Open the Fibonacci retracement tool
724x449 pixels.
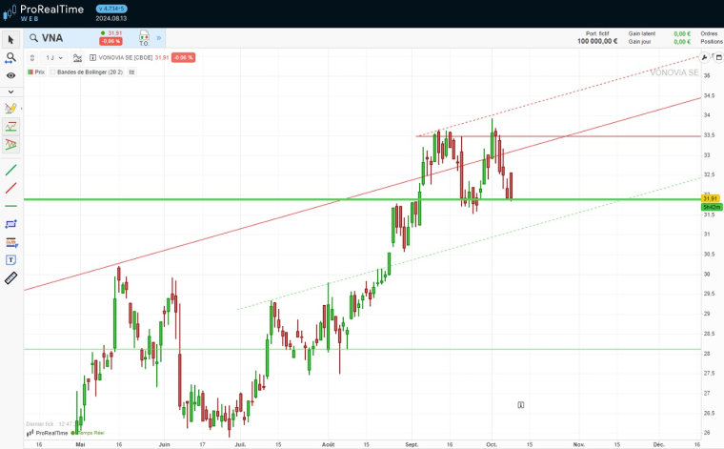coord(10,242)
